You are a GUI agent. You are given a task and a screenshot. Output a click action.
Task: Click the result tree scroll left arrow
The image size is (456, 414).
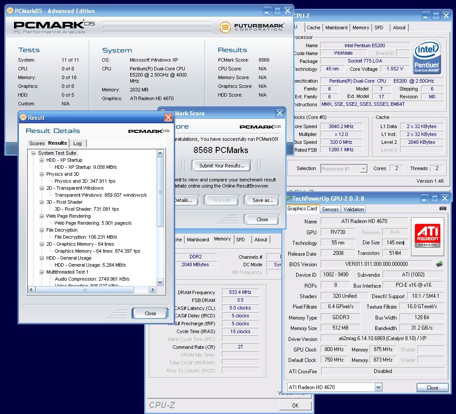tap(31, 290)
